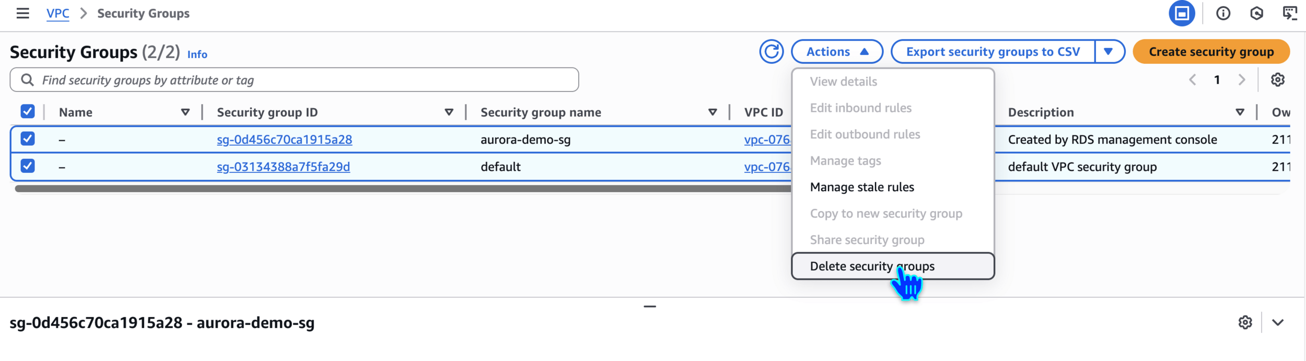Open the CloudShell icon in top bar
The width and height of the screenshot is (1306, 361).
point(1289,13)
